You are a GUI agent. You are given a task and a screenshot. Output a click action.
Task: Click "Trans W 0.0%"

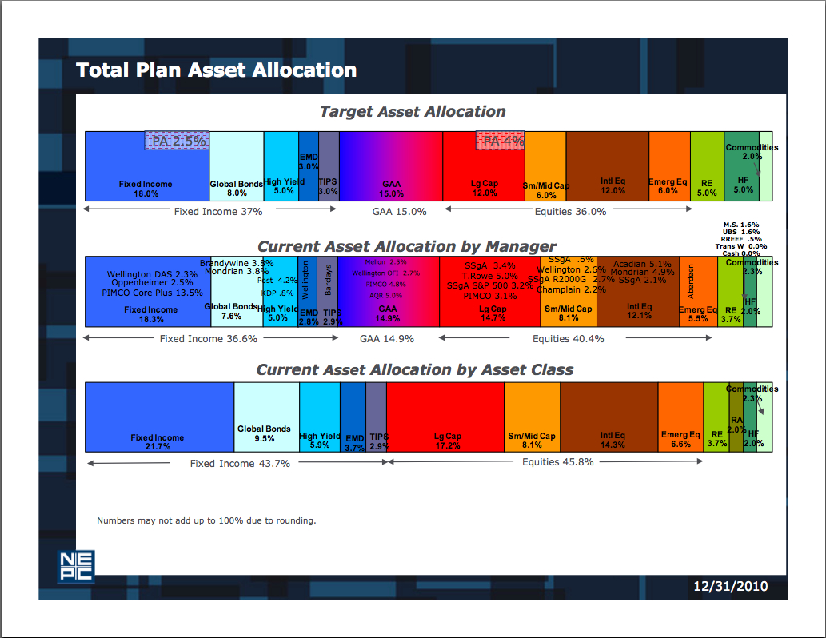point(741,246)
